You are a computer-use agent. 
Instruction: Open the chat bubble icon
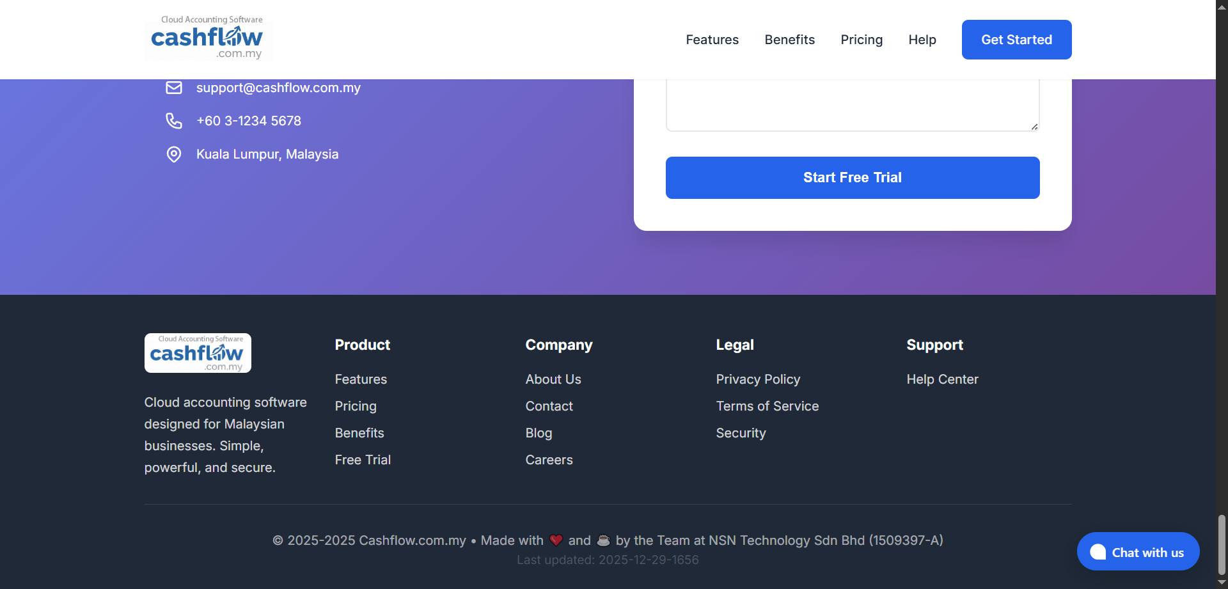(1098, 551)
